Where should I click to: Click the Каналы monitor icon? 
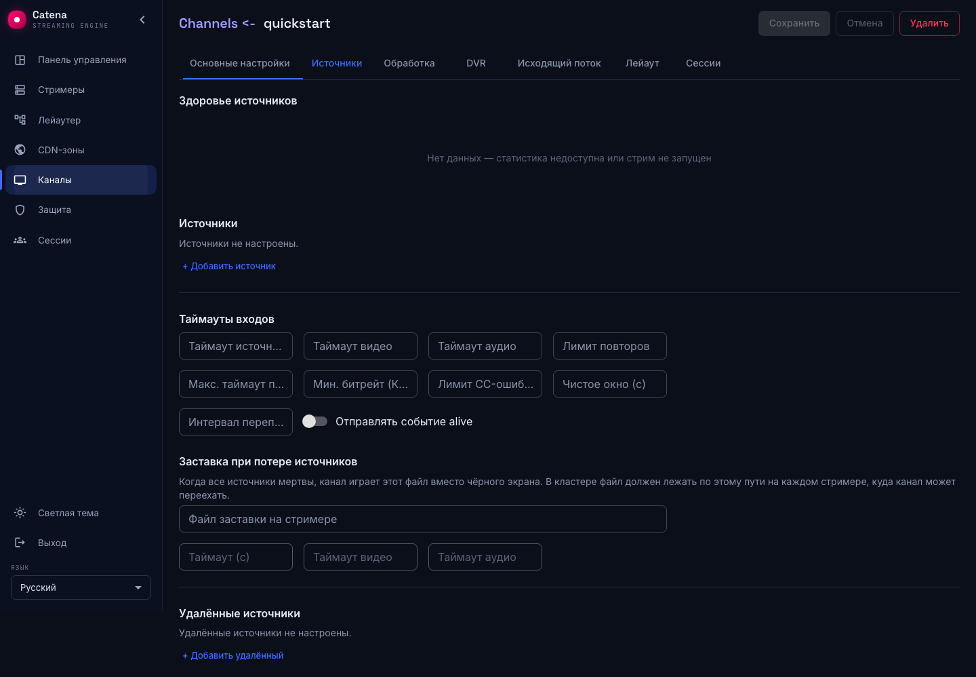pyautogui.click(x=20, y=180)
